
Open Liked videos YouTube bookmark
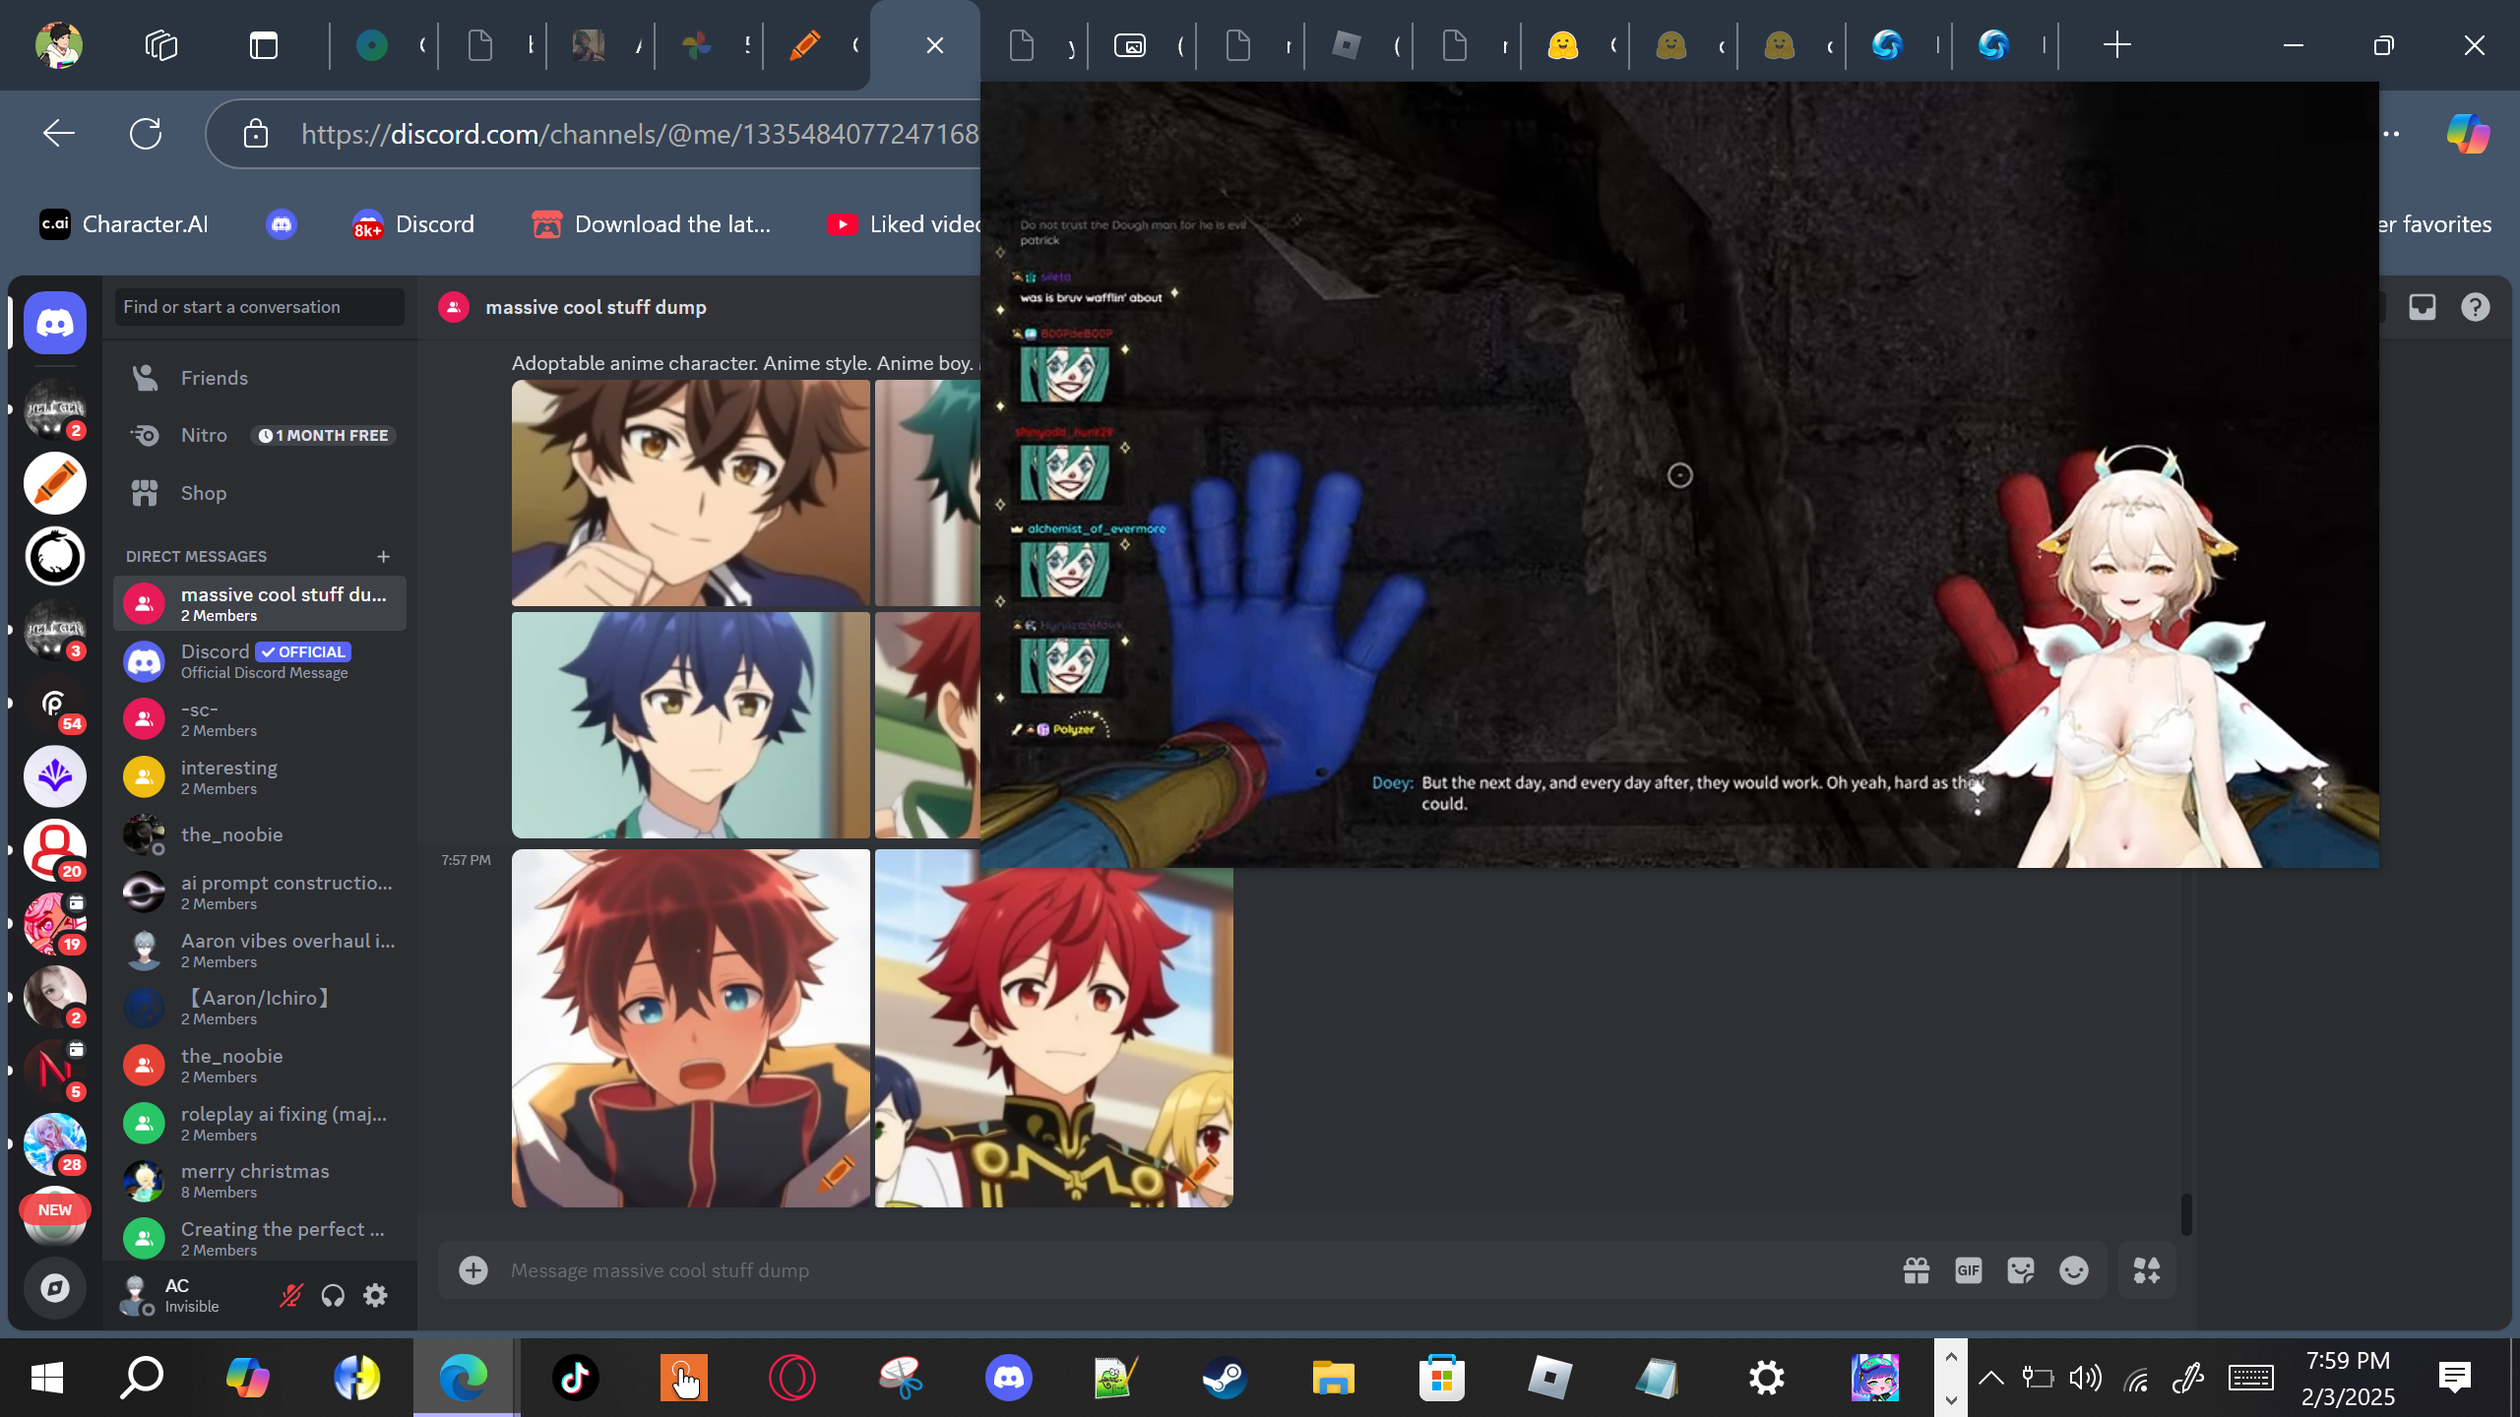[906, 224]
